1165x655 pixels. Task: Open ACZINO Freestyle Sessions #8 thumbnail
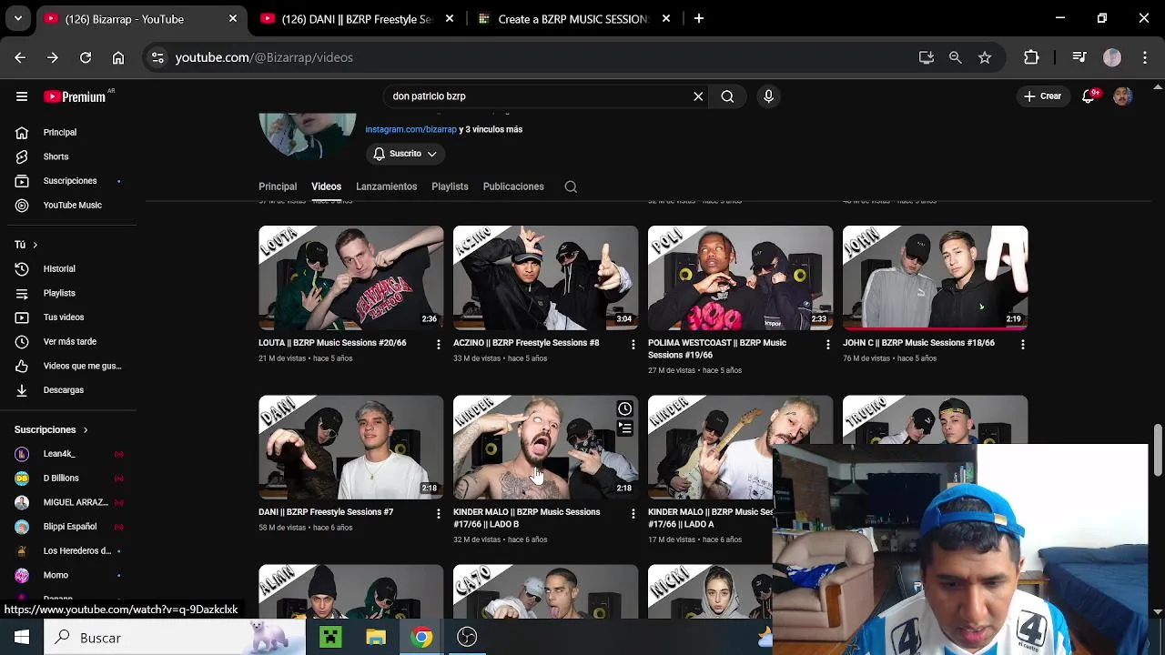[546, 277]
